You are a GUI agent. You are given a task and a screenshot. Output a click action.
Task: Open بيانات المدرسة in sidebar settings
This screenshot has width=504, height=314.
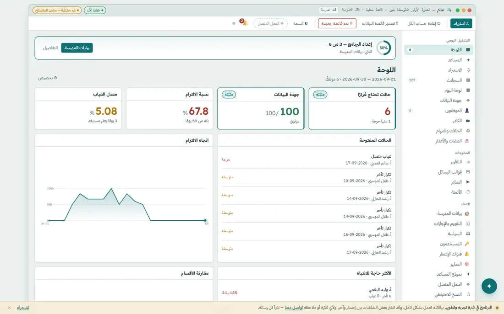click(x=438, y=213)
